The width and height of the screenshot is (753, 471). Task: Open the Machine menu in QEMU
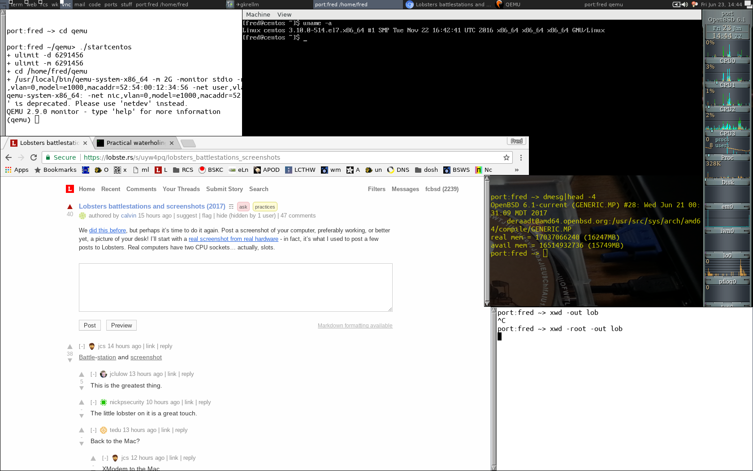(x=258, y=14)
